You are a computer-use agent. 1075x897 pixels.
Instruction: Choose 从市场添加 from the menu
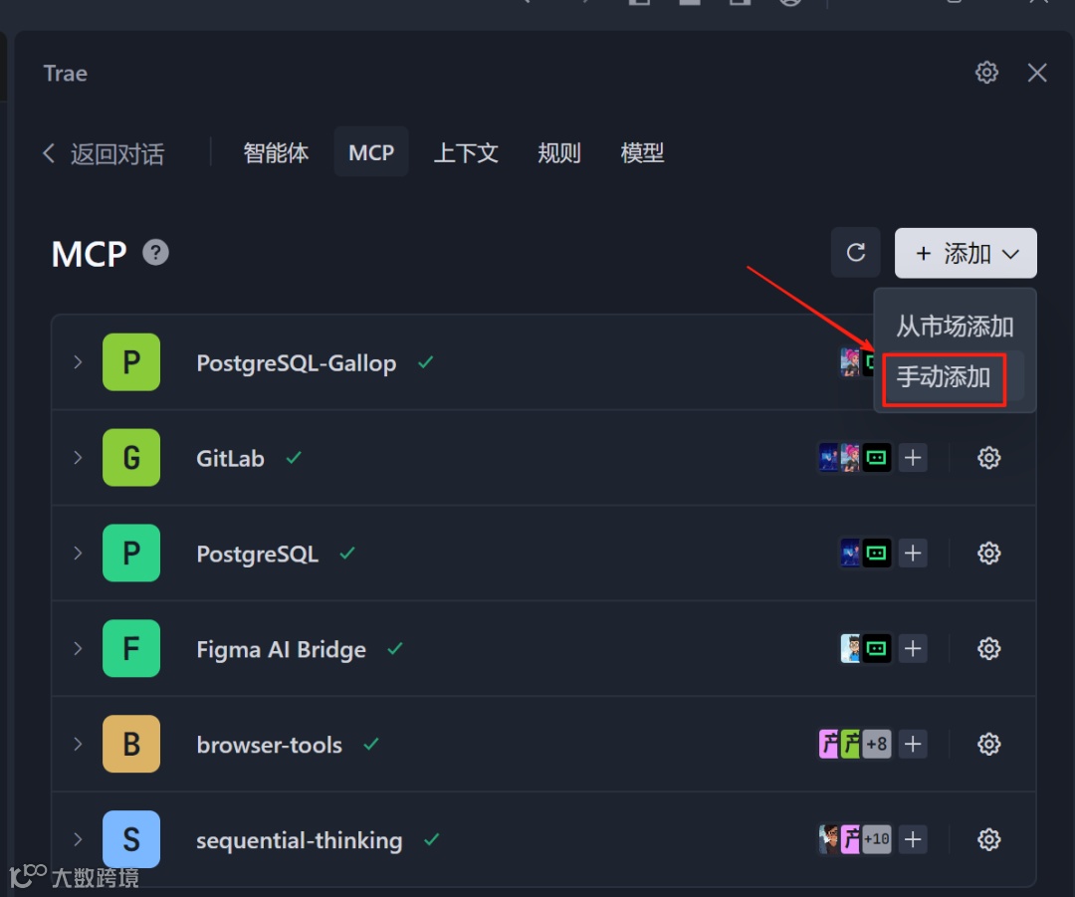[955, 327]
